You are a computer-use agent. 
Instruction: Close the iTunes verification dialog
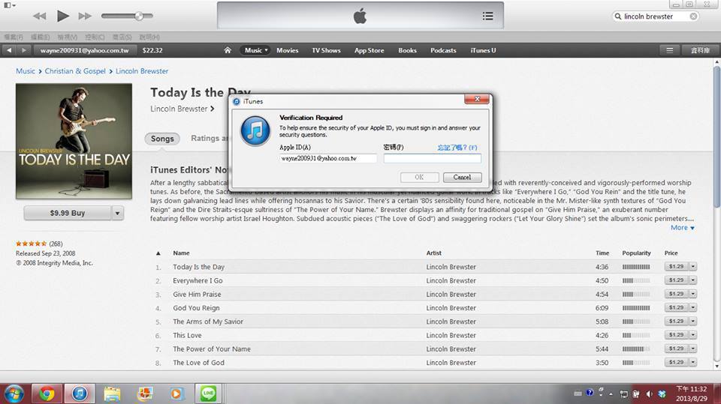(477, 99)
